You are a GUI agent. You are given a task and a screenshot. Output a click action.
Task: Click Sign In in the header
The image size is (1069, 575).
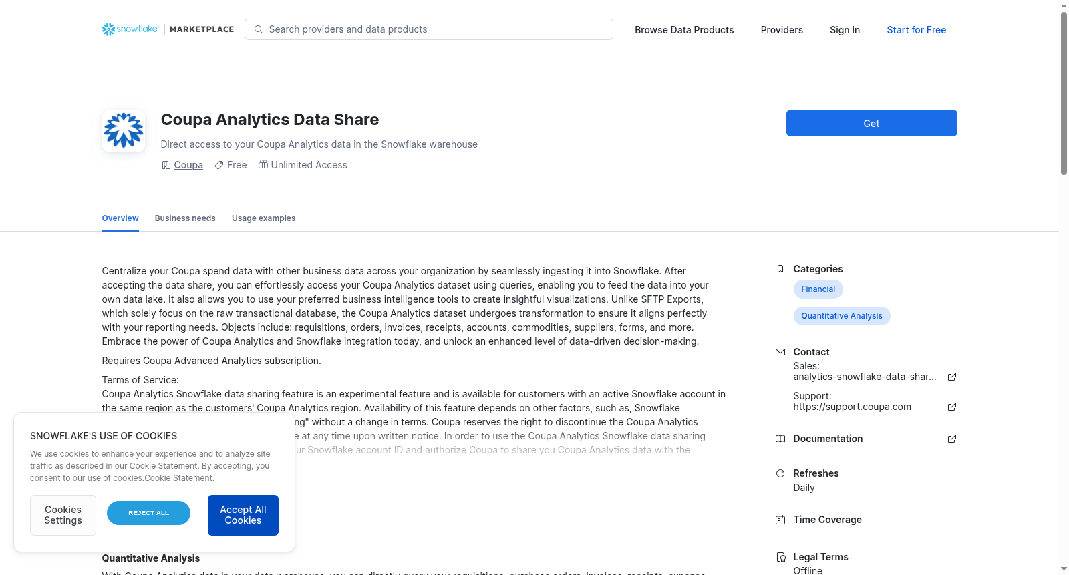845,30
